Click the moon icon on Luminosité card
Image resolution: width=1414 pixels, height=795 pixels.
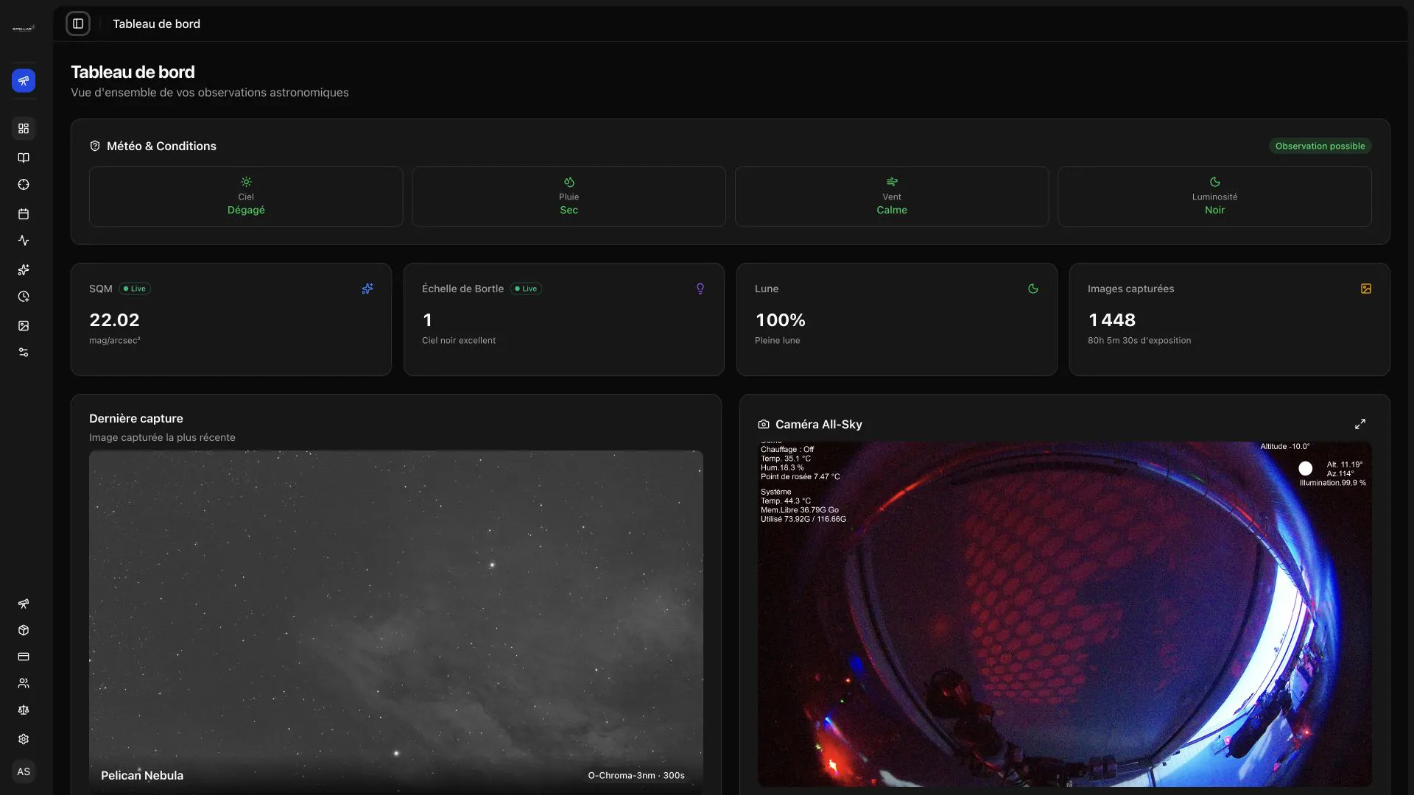(1215, 182)
